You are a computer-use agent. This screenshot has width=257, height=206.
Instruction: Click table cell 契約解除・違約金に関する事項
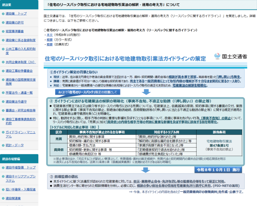click(102, 141)
